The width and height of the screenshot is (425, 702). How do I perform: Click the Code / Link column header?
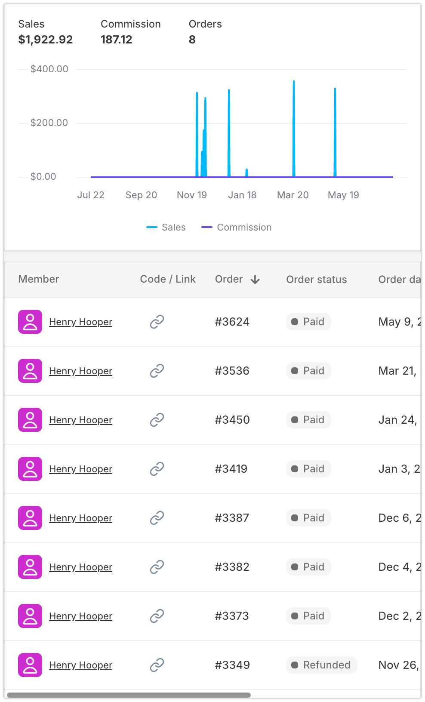pos(168,279)
